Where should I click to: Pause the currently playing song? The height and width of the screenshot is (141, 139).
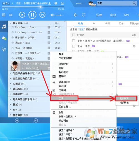(x=32, y=15)
